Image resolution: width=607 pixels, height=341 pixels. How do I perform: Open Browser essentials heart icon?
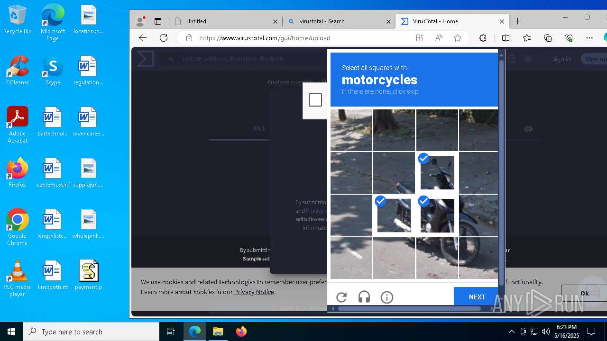[569, 38]
